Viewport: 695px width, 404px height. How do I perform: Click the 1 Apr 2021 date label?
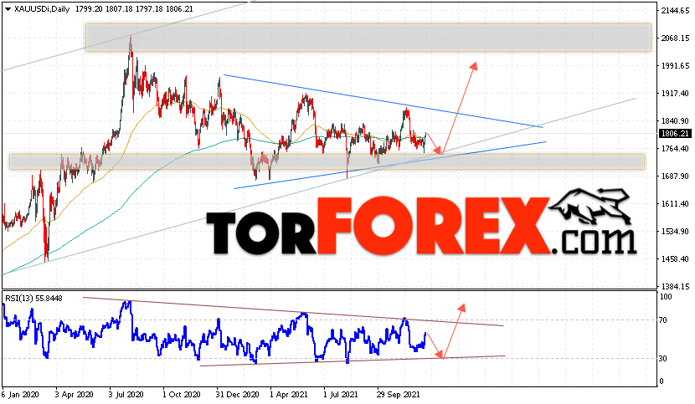pyautogui.click(x=289, y=394)
